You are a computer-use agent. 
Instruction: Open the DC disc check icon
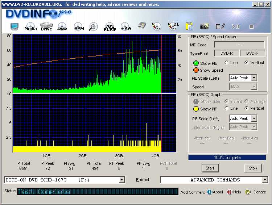click(173, 26)
